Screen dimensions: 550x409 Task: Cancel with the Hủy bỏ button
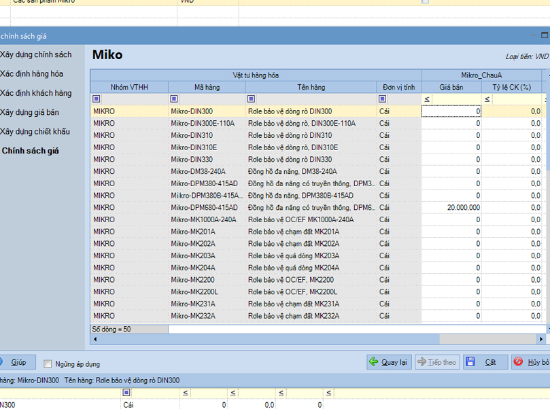531,362
